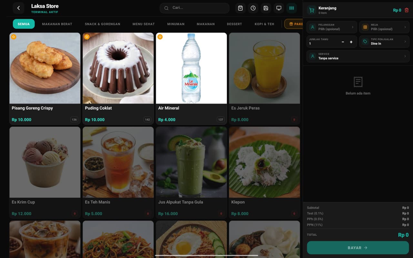Screen dimensions: 413x258
Task: Activate the barcode scanner icon
Action: pyautogui.click(x=292, y=8)
